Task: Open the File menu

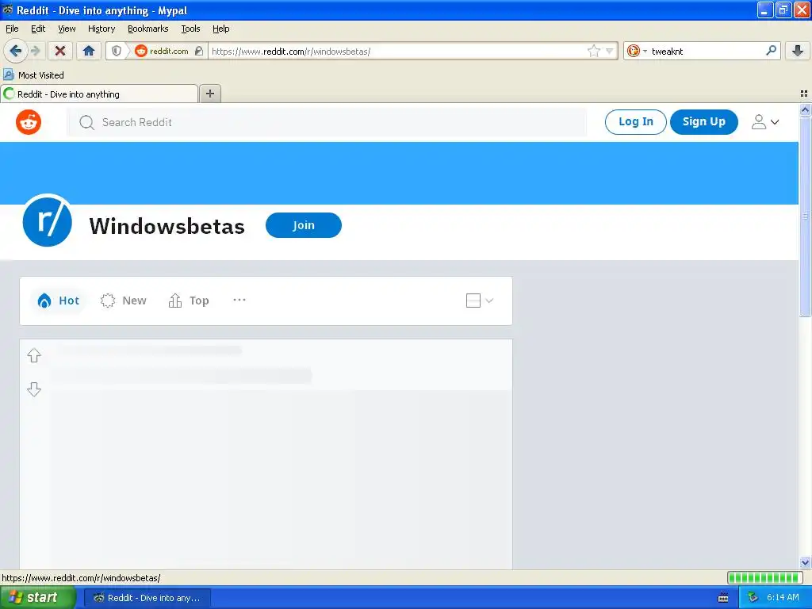Action: pyautogui.click(x=12, y=29)
